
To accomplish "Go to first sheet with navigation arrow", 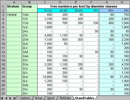I will [x=2, y=98].
